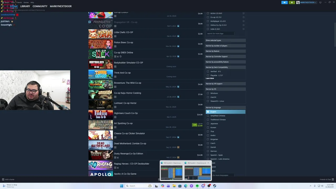The image size is (336, 189).
Task: Check the Multiplayer tag checkbox
Action: 208,21
